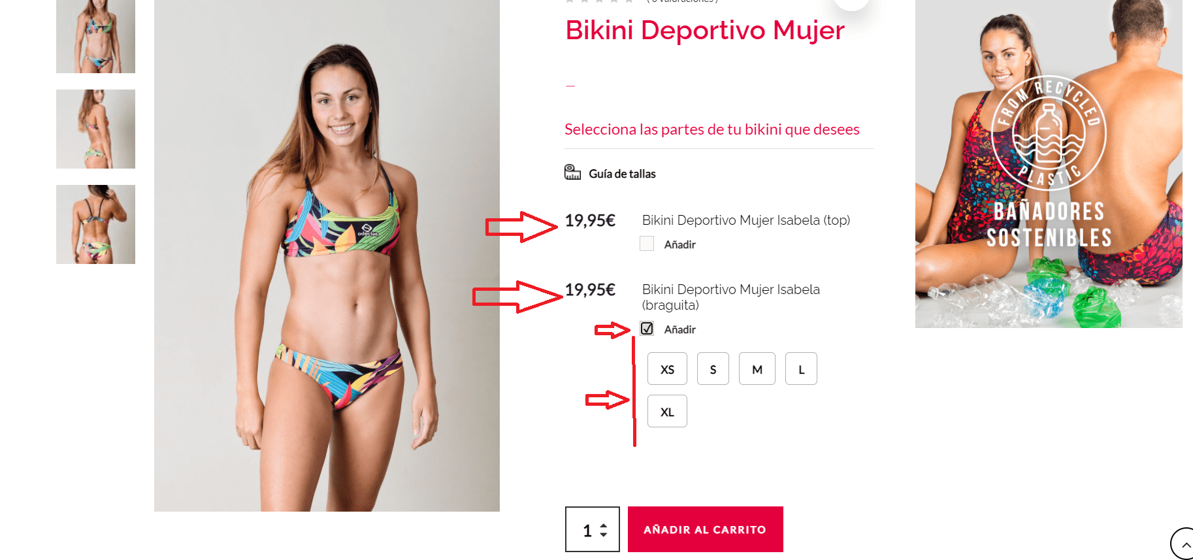1193x560 pixels.
Task: Select size XS
Action: 667,369
